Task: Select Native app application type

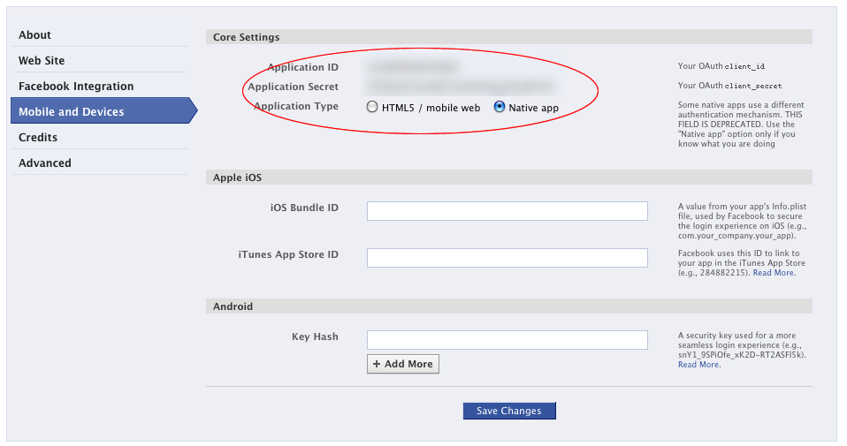Action: 500,107
